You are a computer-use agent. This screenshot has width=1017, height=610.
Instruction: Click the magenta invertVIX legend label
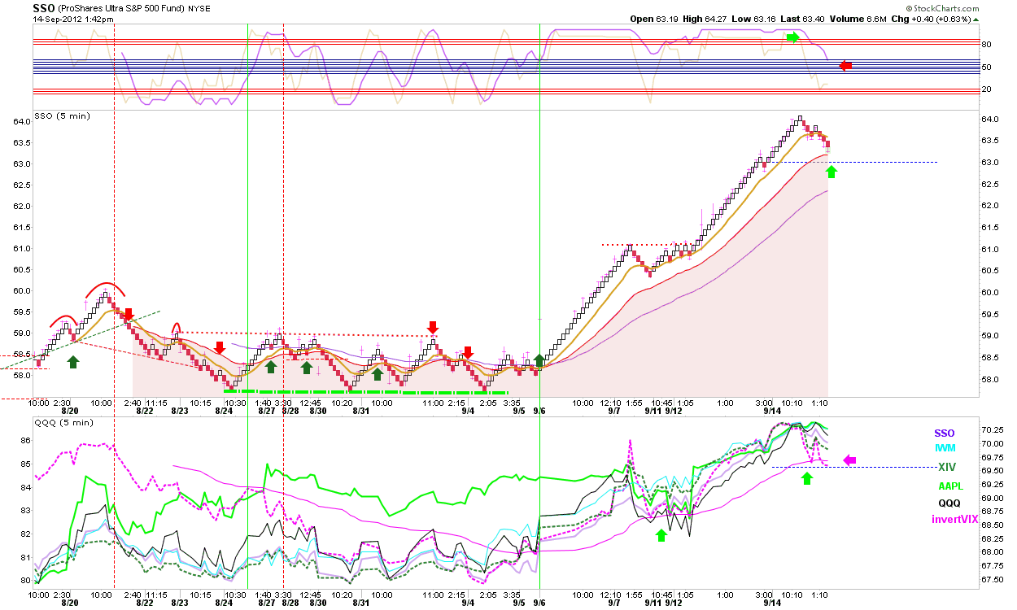coord(955,520)
